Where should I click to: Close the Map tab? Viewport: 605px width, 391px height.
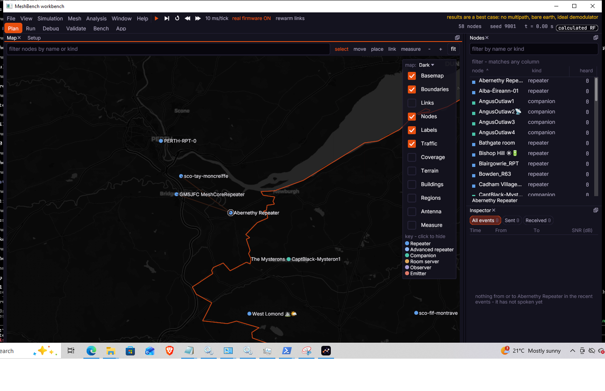click(19, 38)
